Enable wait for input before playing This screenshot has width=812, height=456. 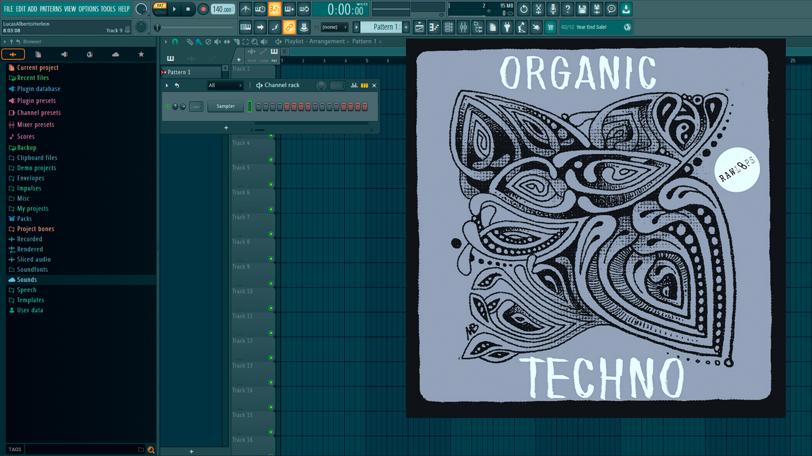point(260,9)
